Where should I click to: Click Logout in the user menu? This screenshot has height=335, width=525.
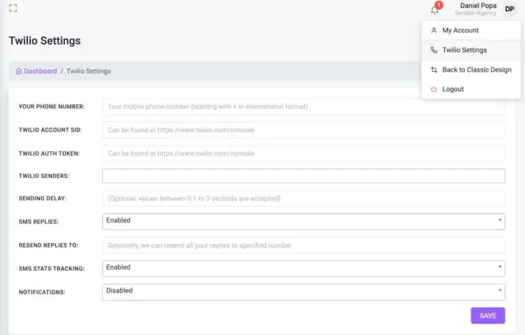[471, 89]
